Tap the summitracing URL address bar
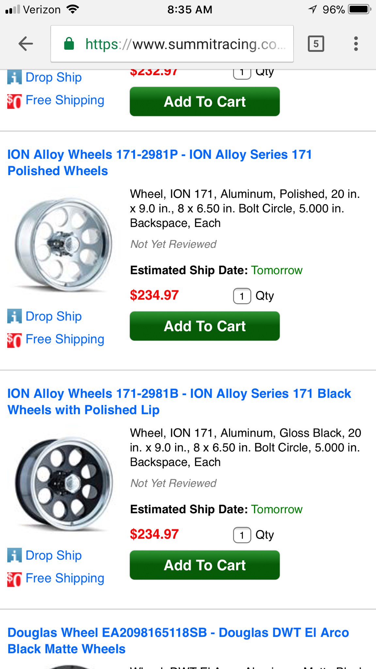This screenshot has width=376, height=669. pos(183,44)
